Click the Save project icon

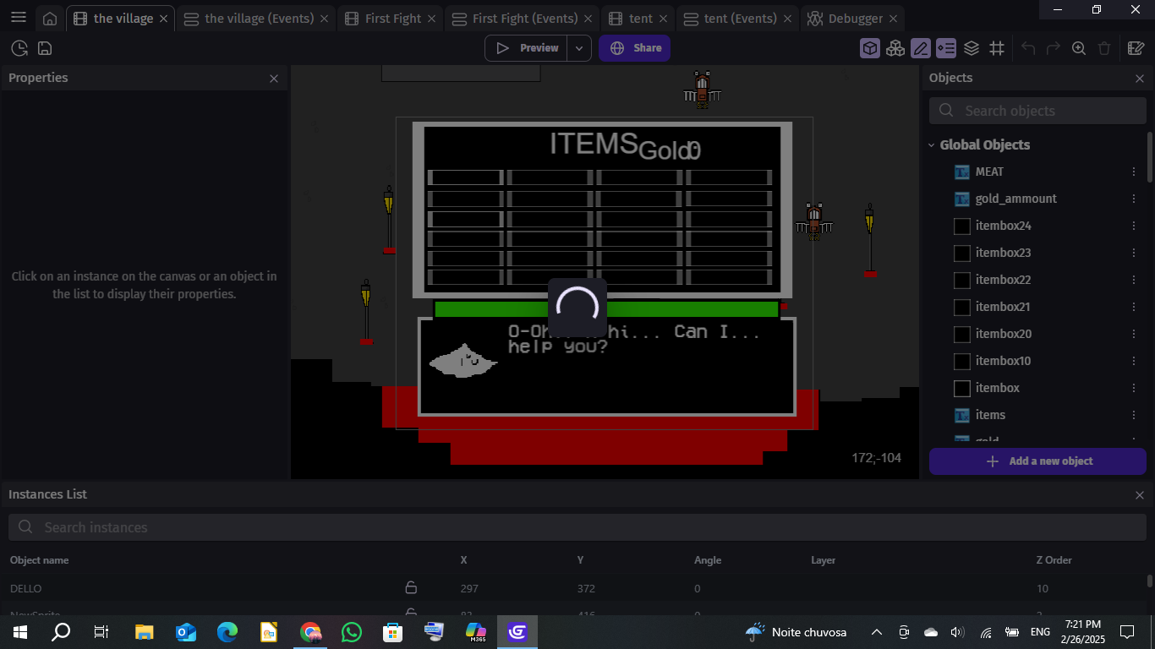pyautogui.click(x=45, y=48)
